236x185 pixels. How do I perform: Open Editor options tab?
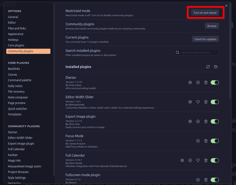coord(28,23)
